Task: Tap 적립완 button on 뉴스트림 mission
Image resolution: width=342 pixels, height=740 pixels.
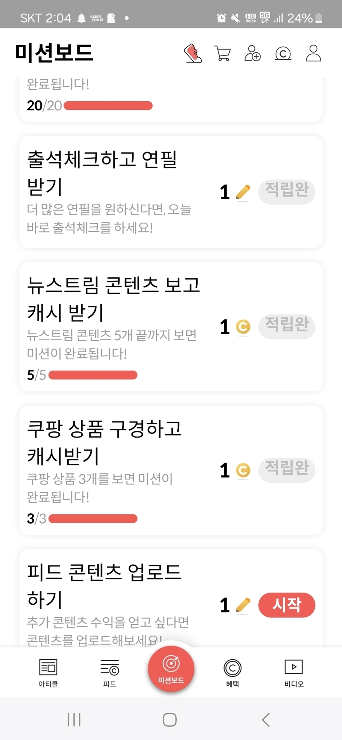Action: pos(287,326)
